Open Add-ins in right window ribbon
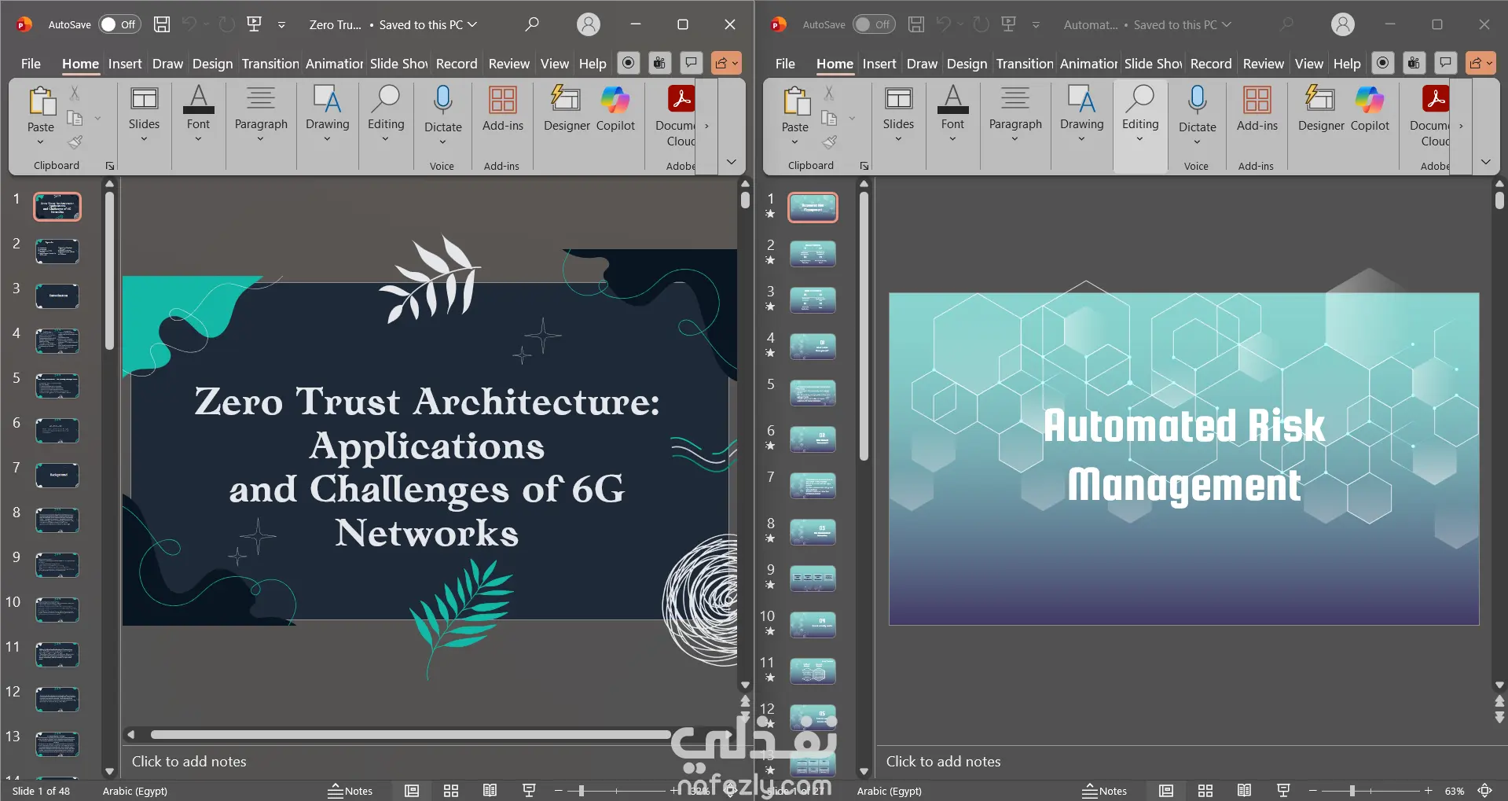 (1257, 108)
